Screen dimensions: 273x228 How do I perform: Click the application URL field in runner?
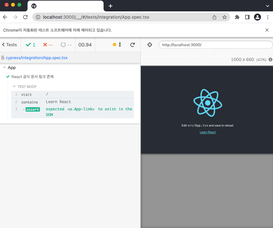click(x=215, y=45)
